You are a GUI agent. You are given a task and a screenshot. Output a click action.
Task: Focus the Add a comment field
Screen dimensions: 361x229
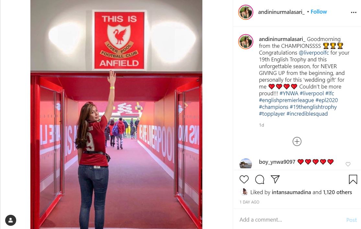point(291,220)
